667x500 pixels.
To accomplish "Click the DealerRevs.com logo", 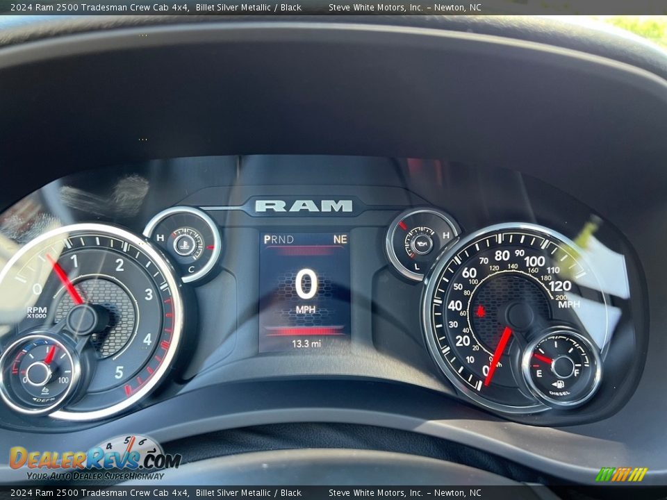I will pos(95,458).
